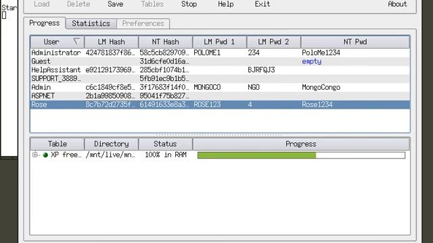Sort by NT Pwd column header
This screenshot has width=433, height=243.
point(355,42)
